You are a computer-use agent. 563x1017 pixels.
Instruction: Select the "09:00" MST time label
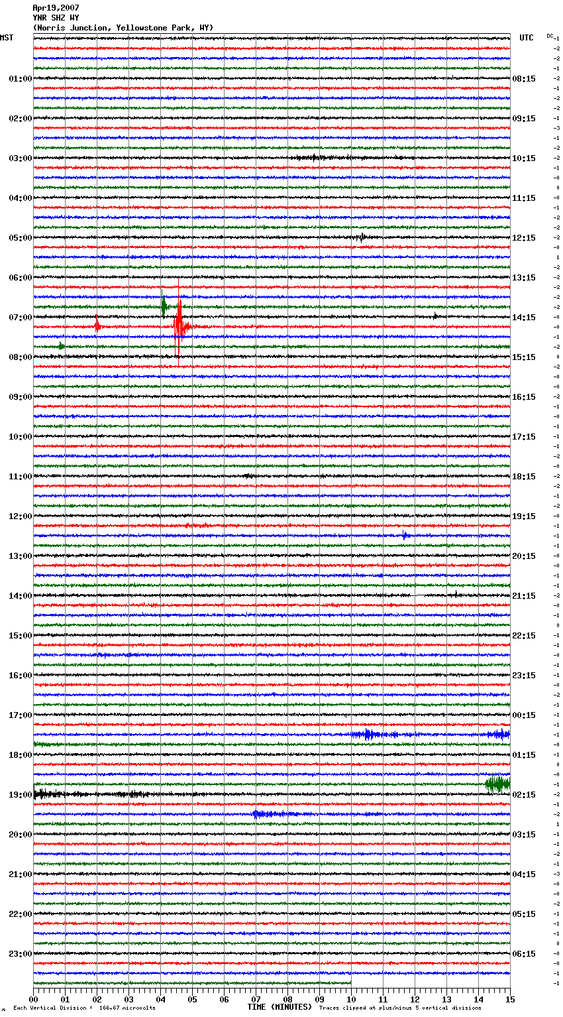click(x=21, y=397)
